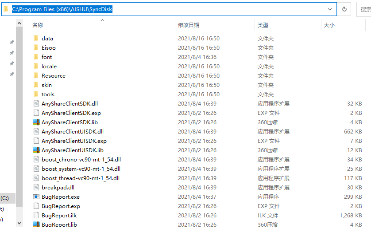Image resolution: width=371 pixels, height=232 pixels.
Task: Open the data folder icon
Action: click(36, 38)
